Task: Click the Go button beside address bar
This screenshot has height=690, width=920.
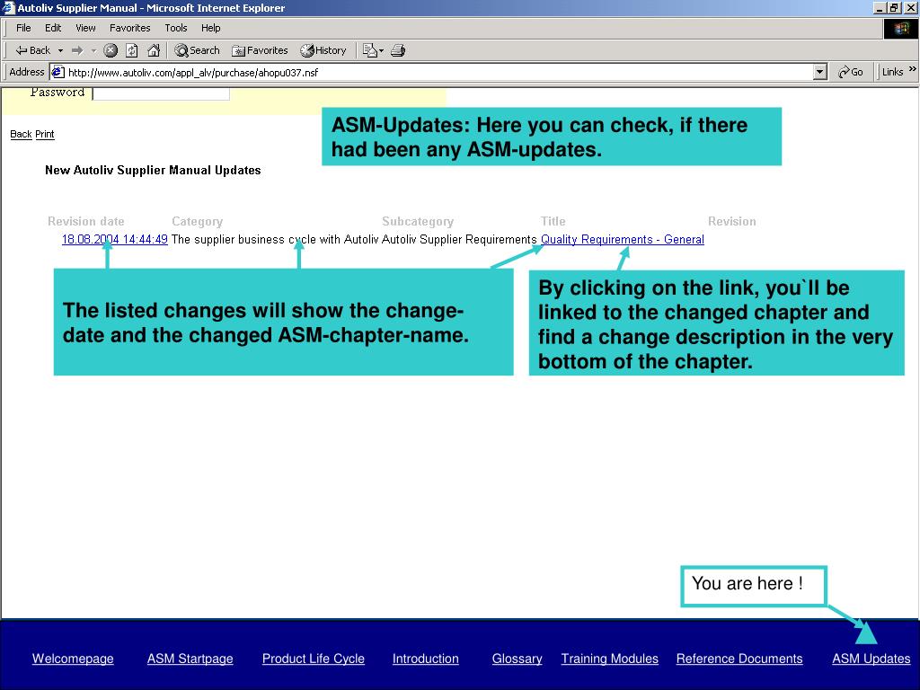Action: pyautogui.click(x=851, y=72)
